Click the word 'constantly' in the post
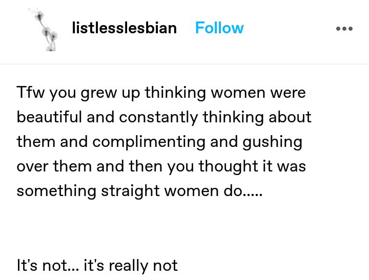This screenshot has height=280, width=369. click(x=158, y=118)
